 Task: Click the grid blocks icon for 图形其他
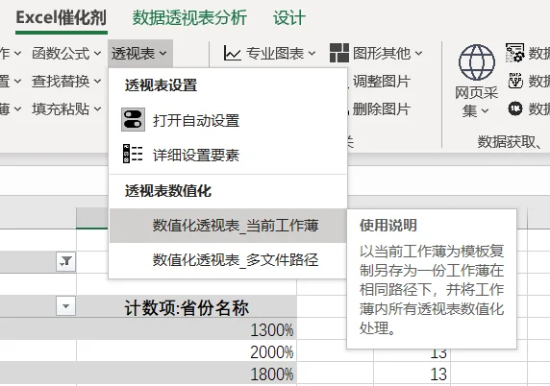coord(339,53)
